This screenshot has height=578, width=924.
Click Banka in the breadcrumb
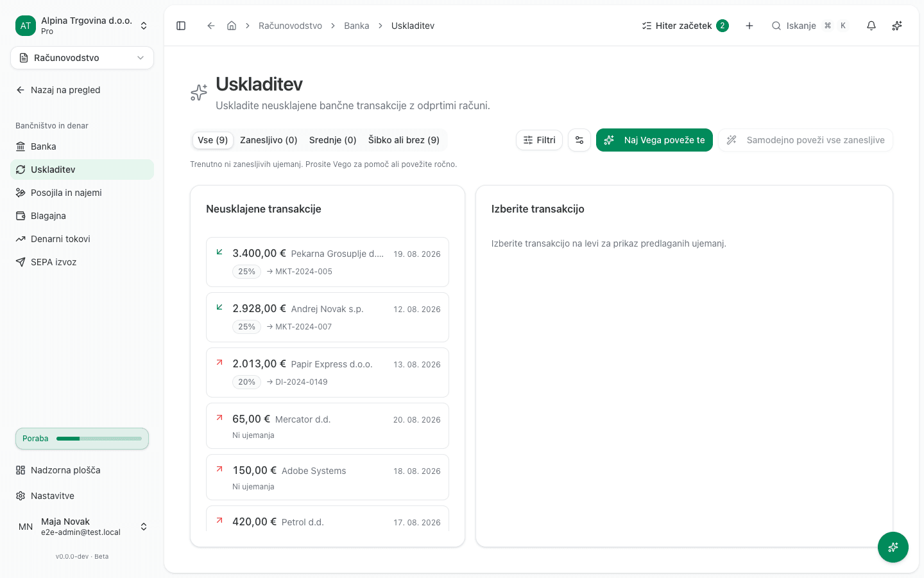point(357,26)
